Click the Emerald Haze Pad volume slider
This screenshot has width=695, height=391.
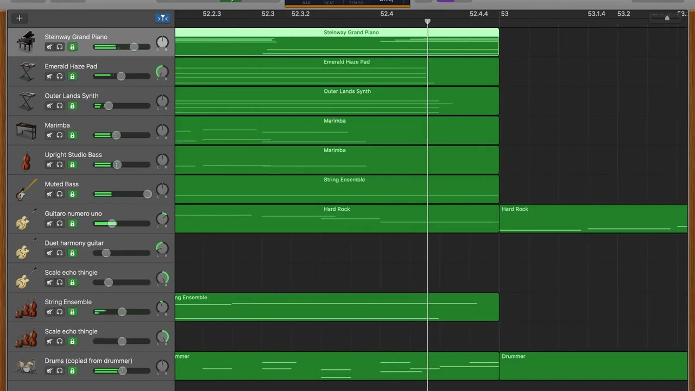tap(122, 76)
